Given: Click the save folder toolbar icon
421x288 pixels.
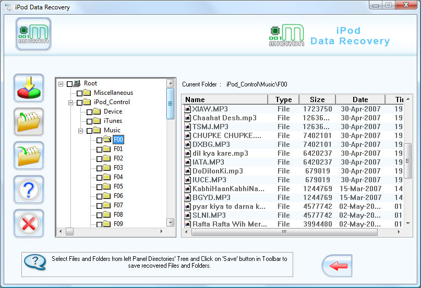Looking at the screenshot, I should coord(29,156).
